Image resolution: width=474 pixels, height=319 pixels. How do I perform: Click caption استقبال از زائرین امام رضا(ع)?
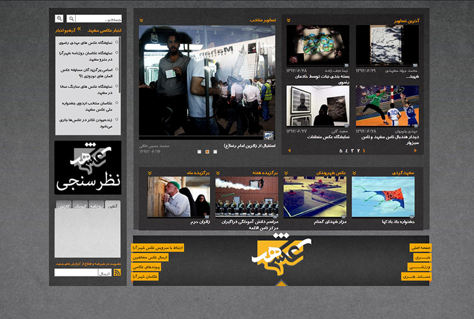click(249, 146)
